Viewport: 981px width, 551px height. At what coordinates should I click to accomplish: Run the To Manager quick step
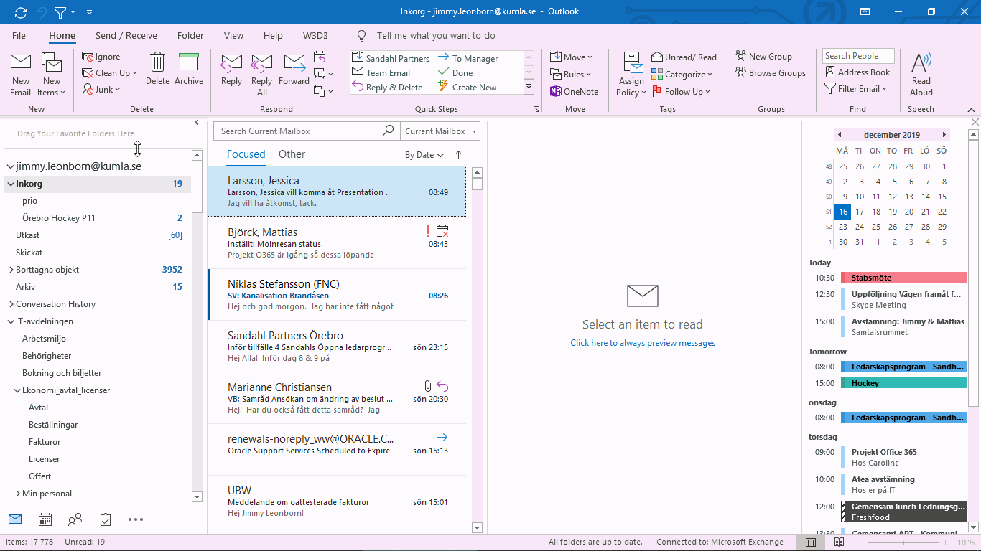(468, 58)
